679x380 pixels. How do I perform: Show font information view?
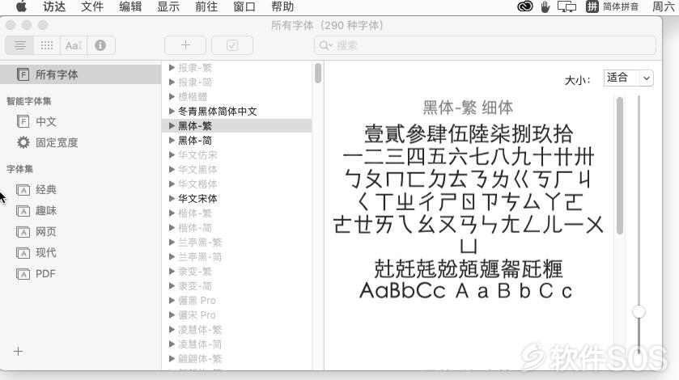(x=100, y=45)
